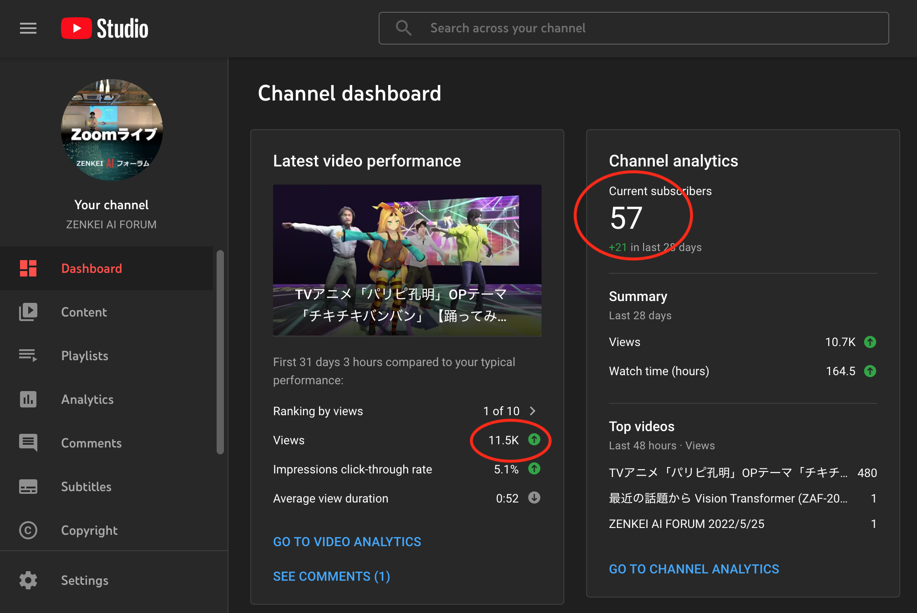The width and height of the screenshot is (917, 613).
Task: Click GO TO VIDEO ANALYTICS link
Action: pos(347,542)
